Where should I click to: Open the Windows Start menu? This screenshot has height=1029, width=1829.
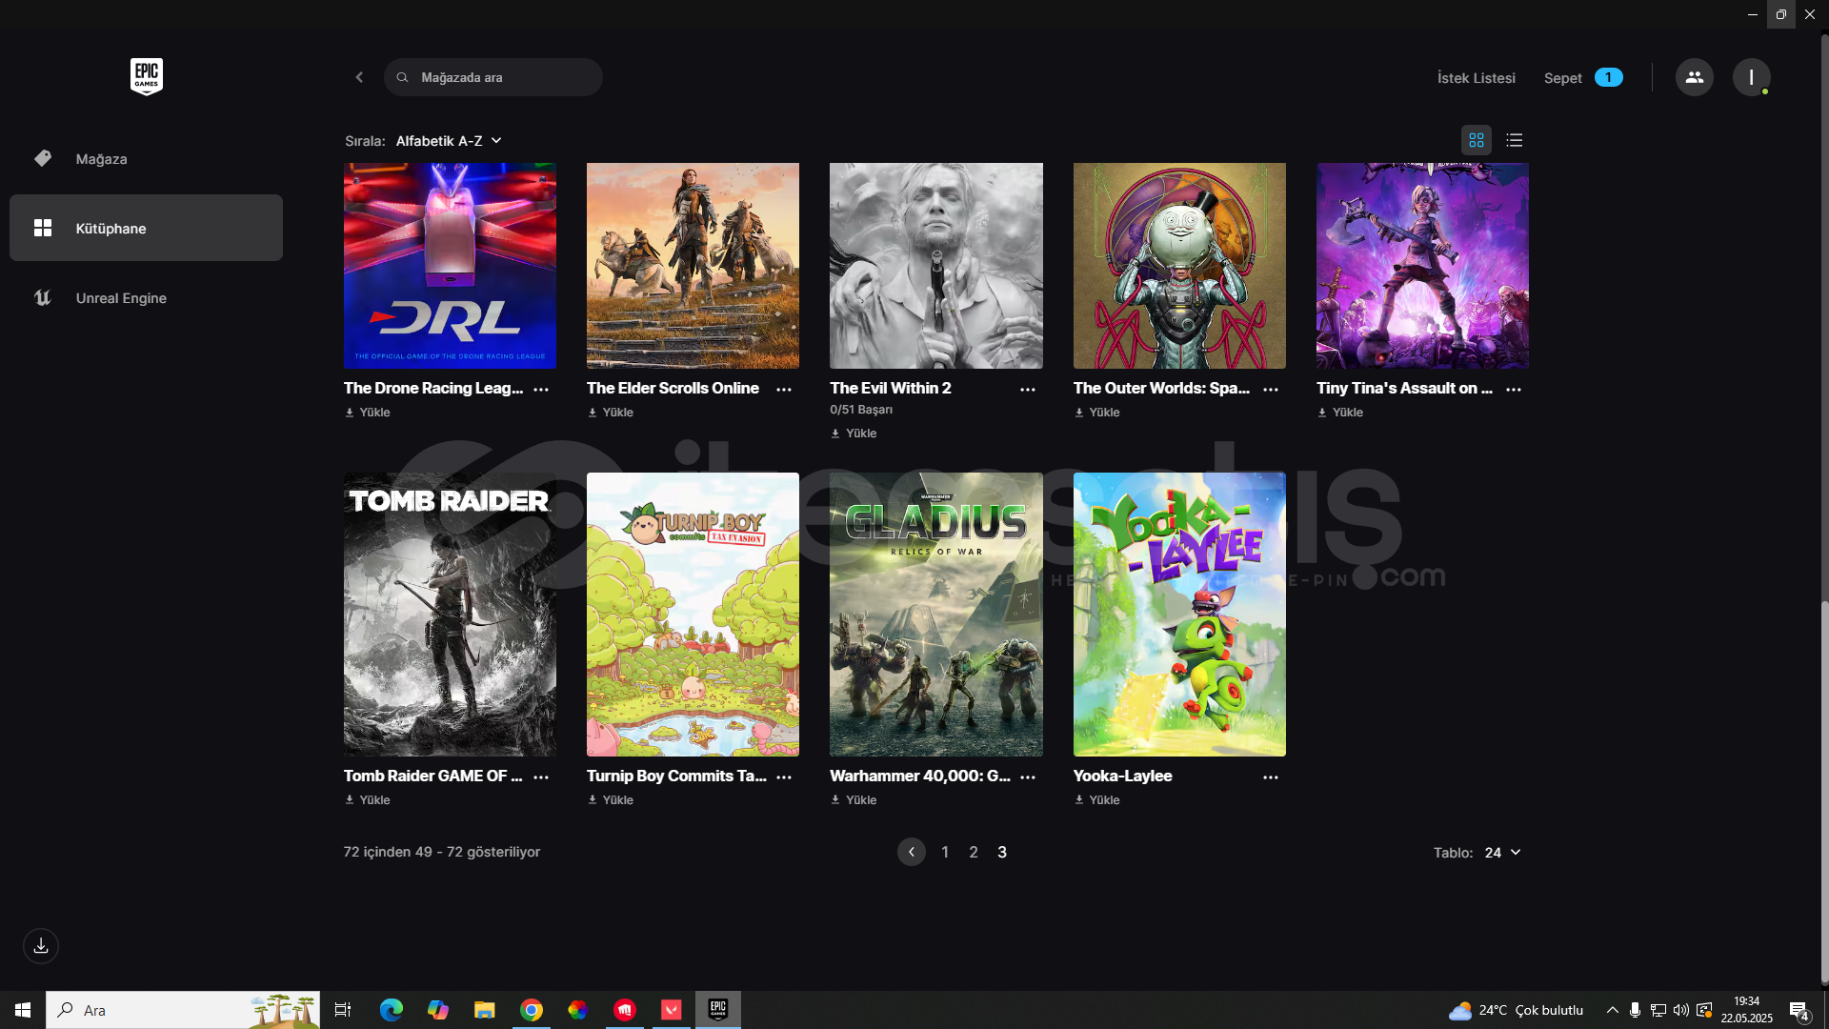coord(23,1010)
